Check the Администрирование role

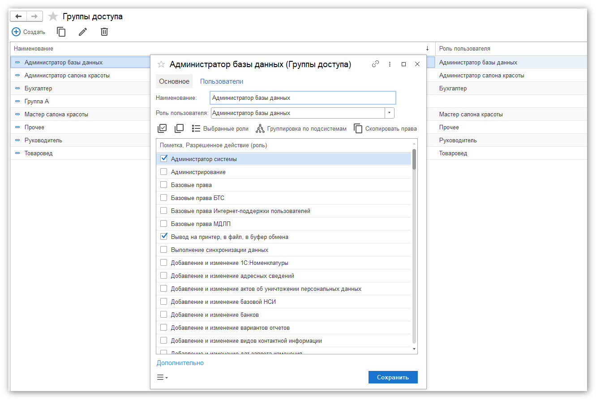pos(164,172)
